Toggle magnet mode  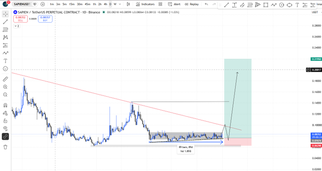[x=5, y=105]
